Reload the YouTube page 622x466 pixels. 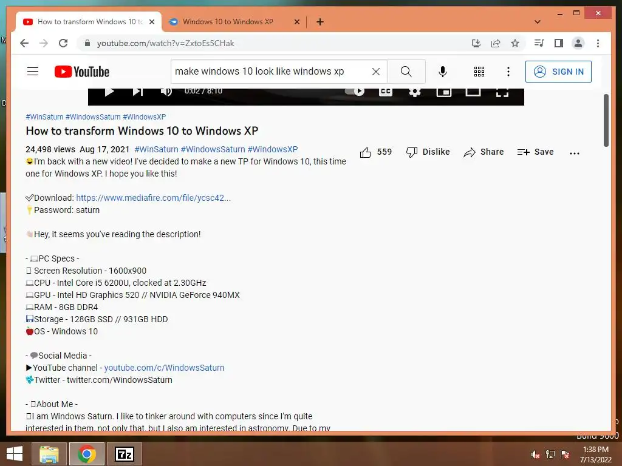pos(63,43)
